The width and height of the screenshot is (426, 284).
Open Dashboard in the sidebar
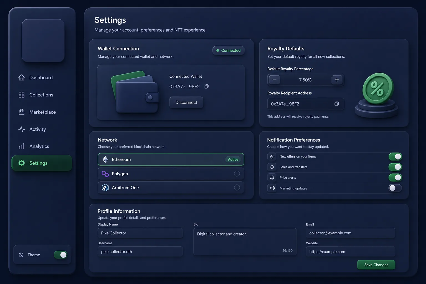pyautogui.click(x=42, y=78)
